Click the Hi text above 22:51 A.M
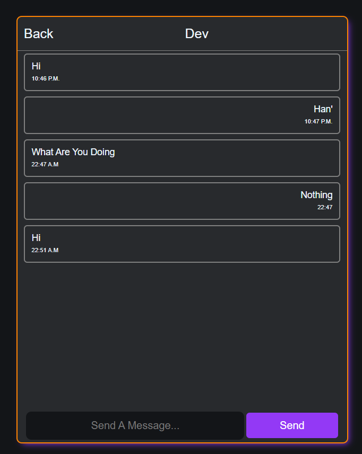This screenshot has height=454, width=362. coord(36,238)
